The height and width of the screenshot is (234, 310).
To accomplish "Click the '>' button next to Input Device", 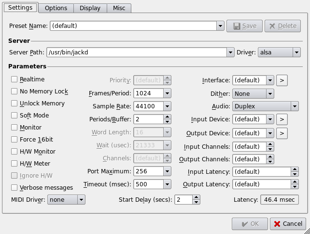I will (282, 119).
